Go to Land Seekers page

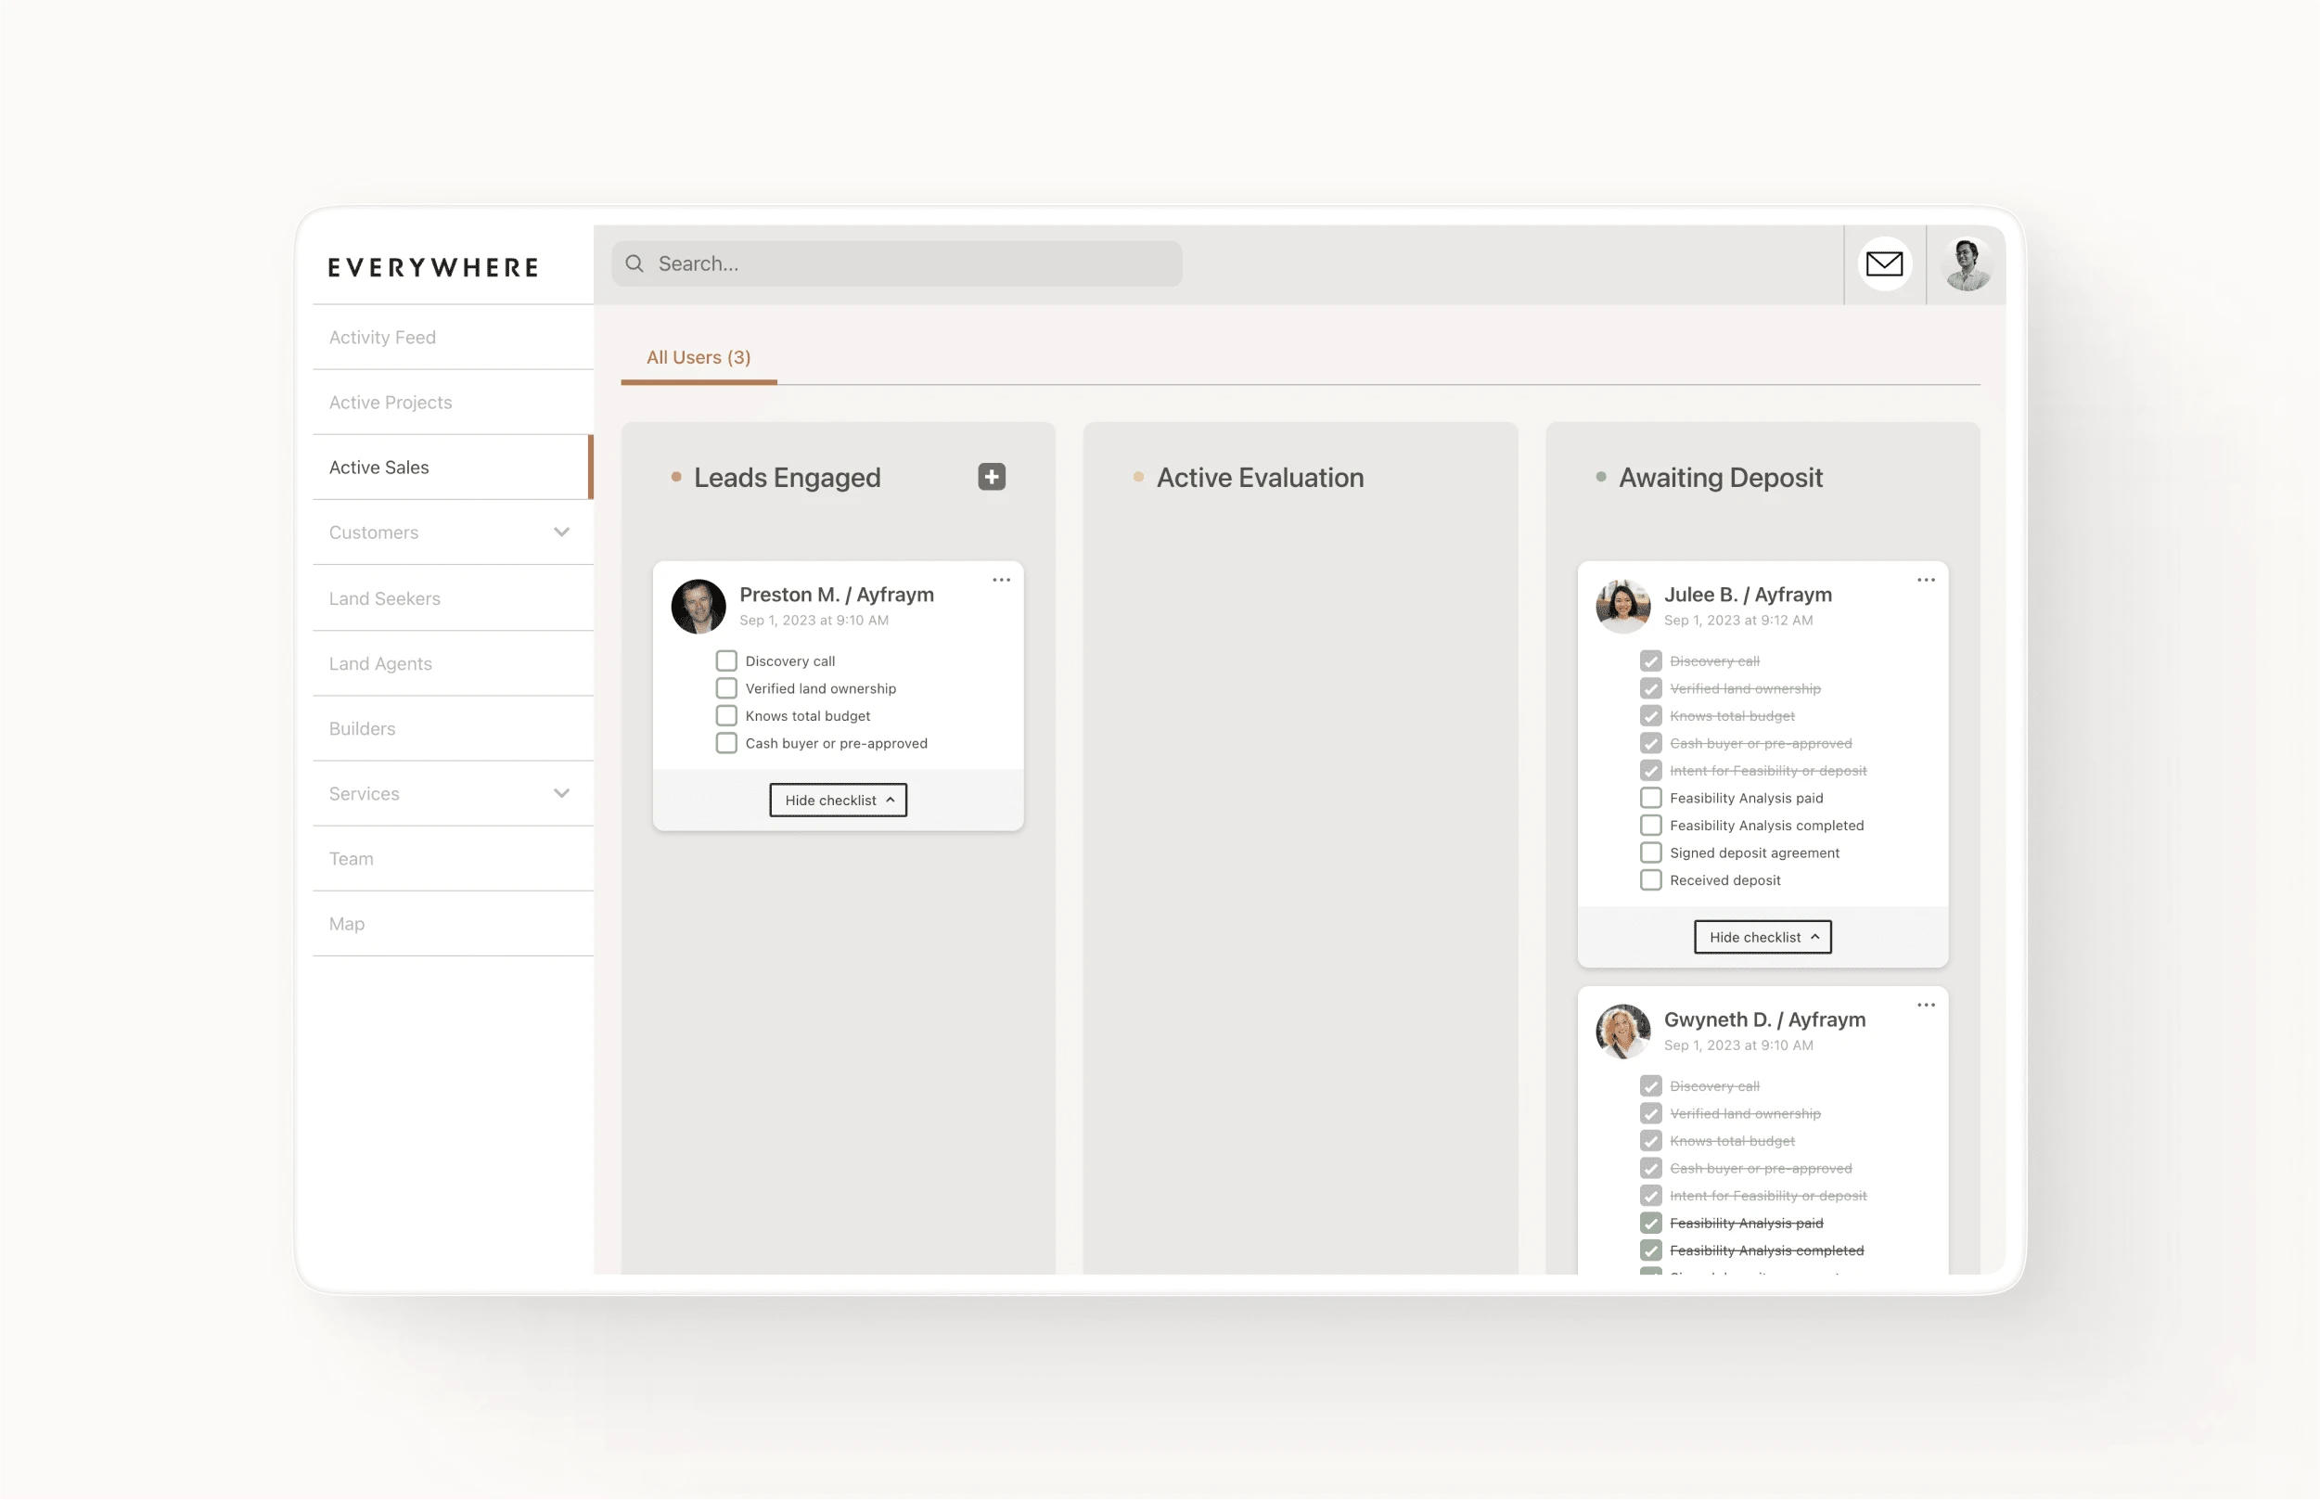(385, 599)
